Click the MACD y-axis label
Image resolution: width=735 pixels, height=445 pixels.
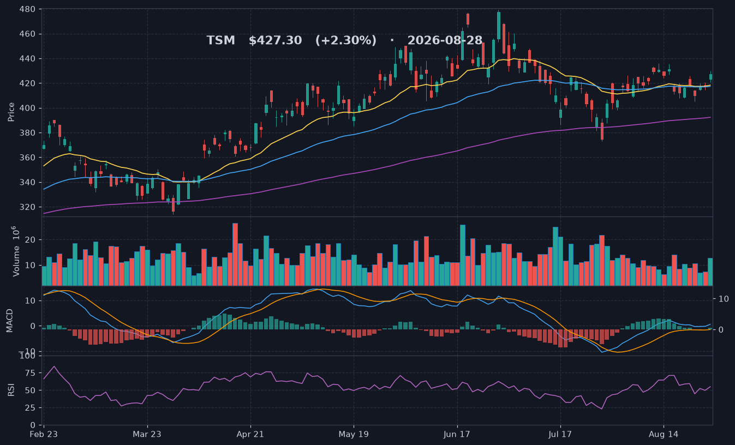coord(10,320)
